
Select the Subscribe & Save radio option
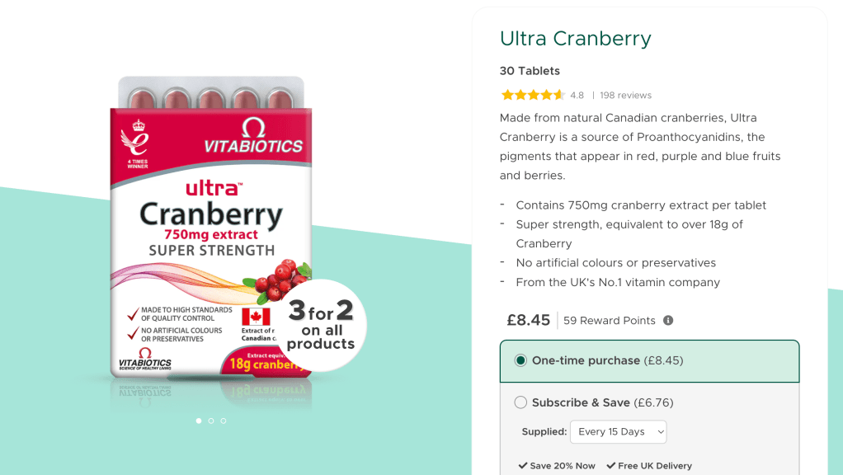(x=520, y=402)
